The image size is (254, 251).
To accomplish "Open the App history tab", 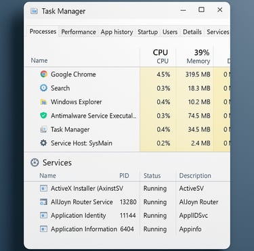I will coord(117,32).
